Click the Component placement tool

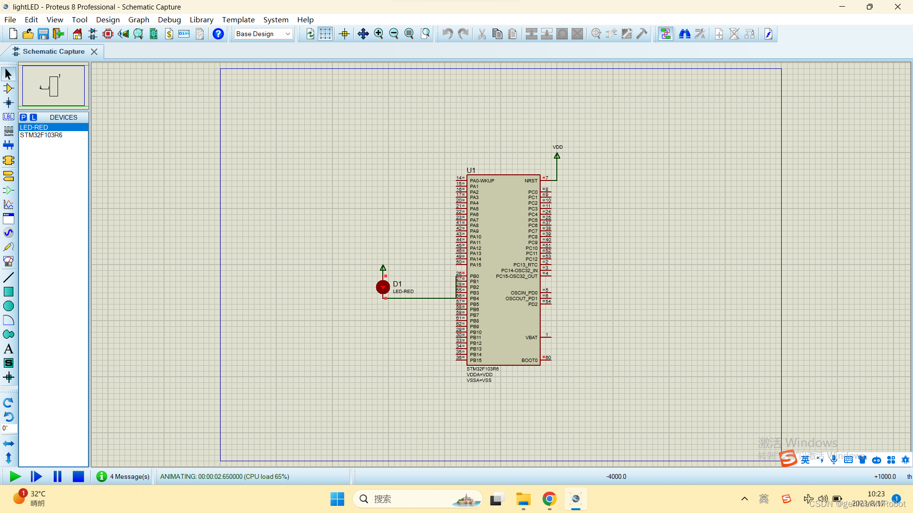[9, 88]
